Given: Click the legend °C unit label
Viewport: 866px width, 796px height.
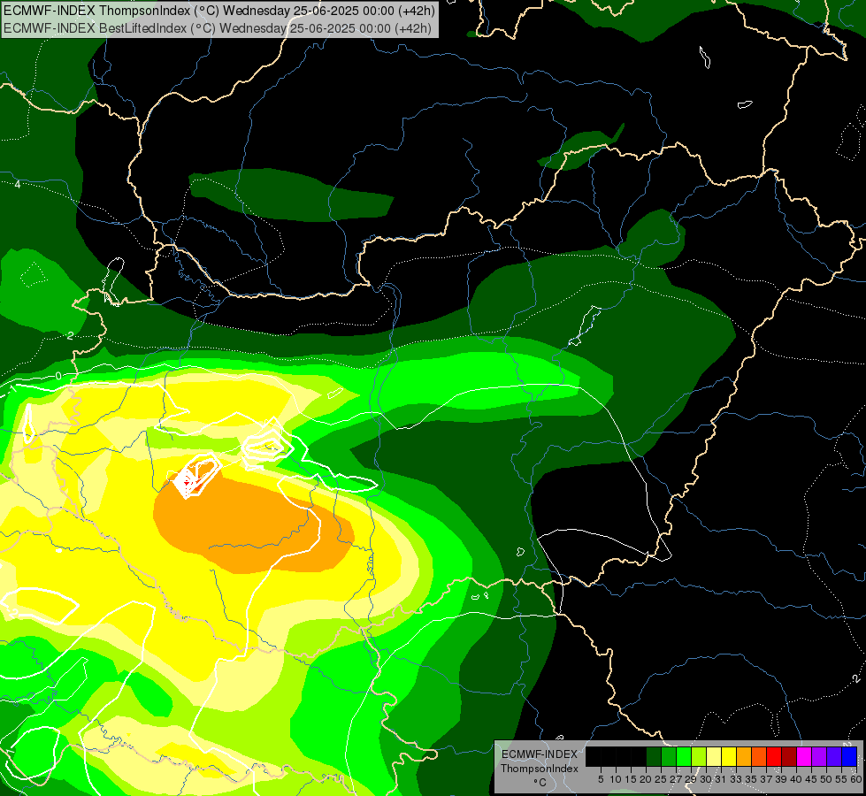Looking at the screenshot, I should coord(540,783).
